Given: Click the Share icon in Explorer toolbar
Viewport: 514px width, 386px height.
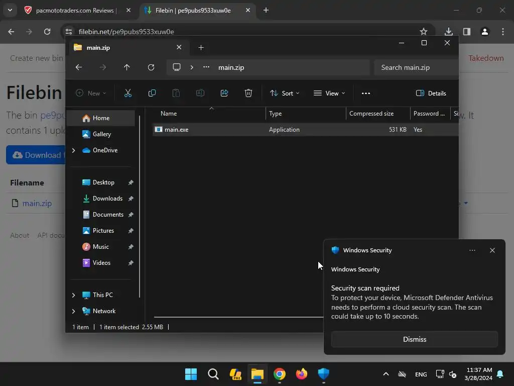Looking at the screenshot, I should [x=224, y=93].
